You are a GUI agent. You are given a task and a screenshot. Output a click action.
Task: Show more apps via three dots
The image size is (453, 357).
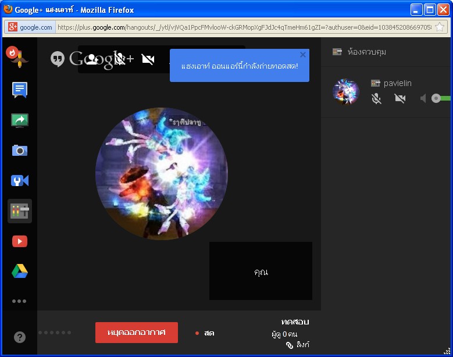tap(19, 301)
